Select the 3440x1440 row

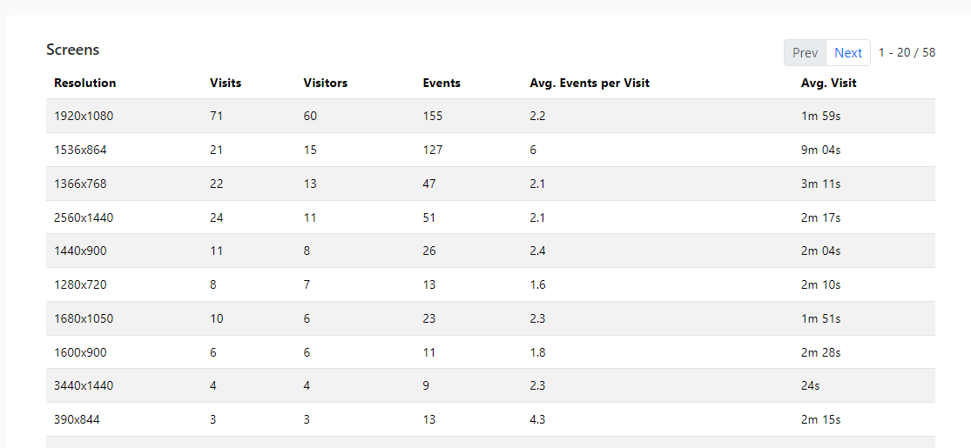click(x=490, y=385)
